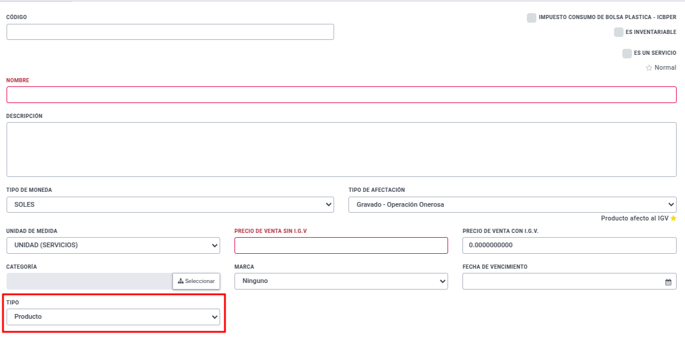Image resolution: width=685 pixels, height=339 pixels.
Task: Open the calendar icon in Fecha de Vencimiento
Action: point(668,282)
